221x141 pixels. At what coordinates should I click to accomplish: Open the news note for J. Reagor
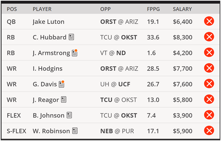click(64, 99)
